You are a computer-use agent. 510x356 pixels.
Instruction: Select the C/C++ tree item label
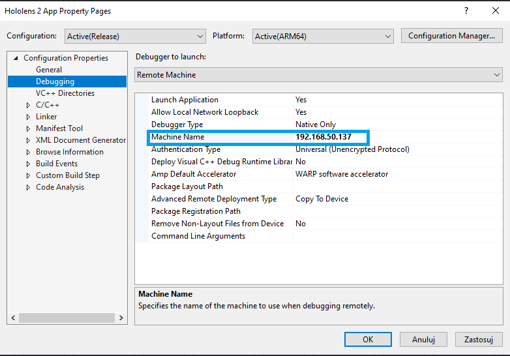pyautogui.click(x=48, y=105)
